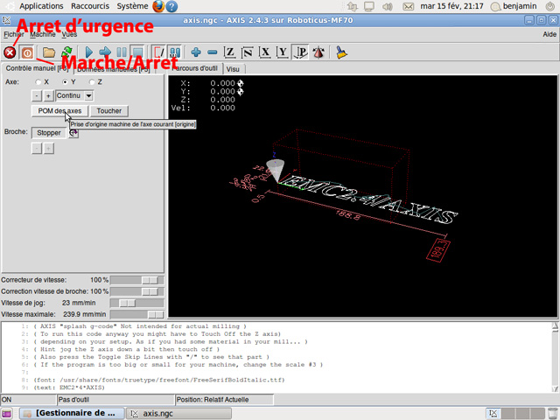Select the X axis radio button
560x420 pixels.
38,82
